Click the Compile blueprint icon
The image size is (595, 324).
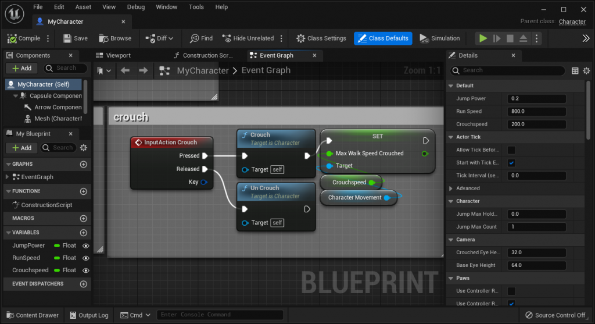(12, 38)
